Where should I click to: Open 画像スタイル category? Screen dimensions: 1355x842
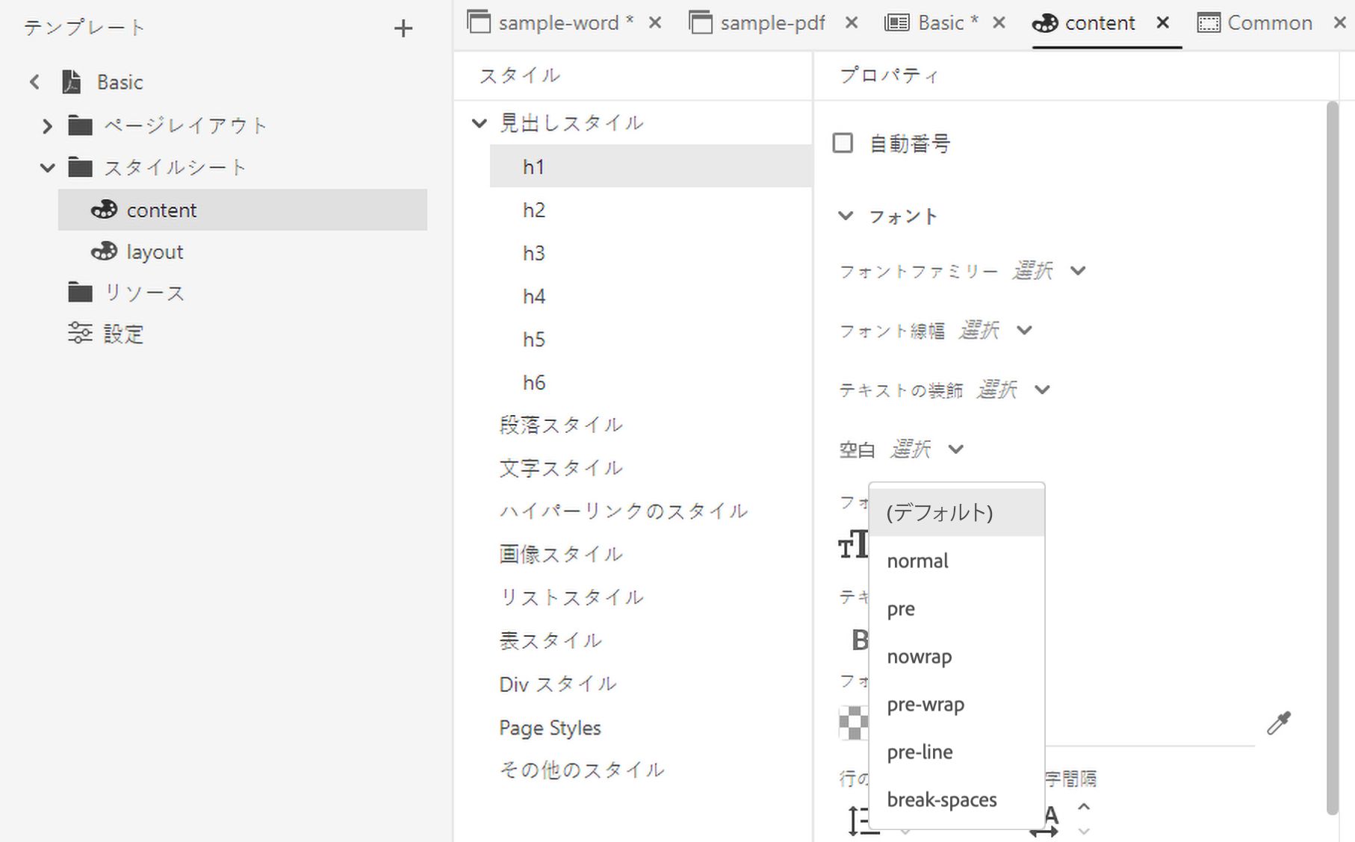(x=560, y=555)
